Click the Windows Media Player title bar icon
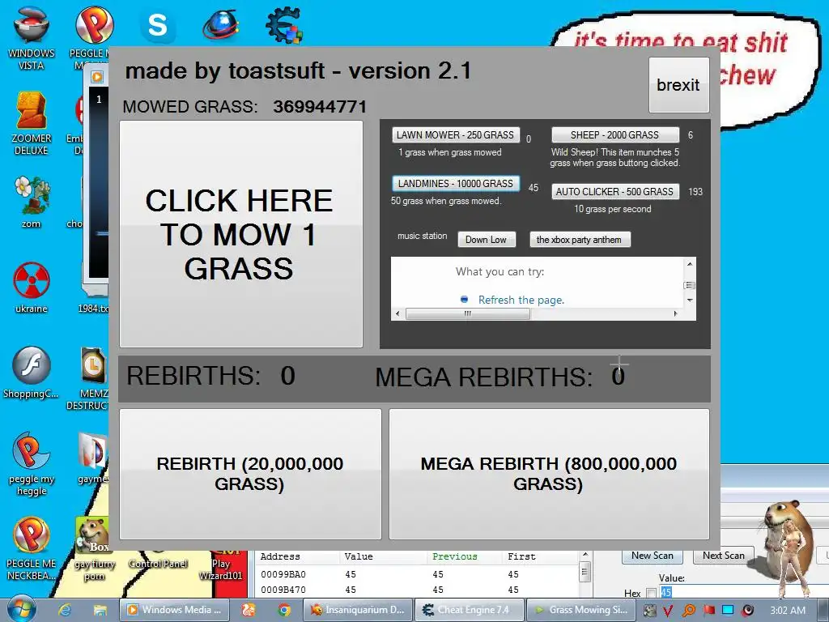829x622 pixels. click(97, 77)
